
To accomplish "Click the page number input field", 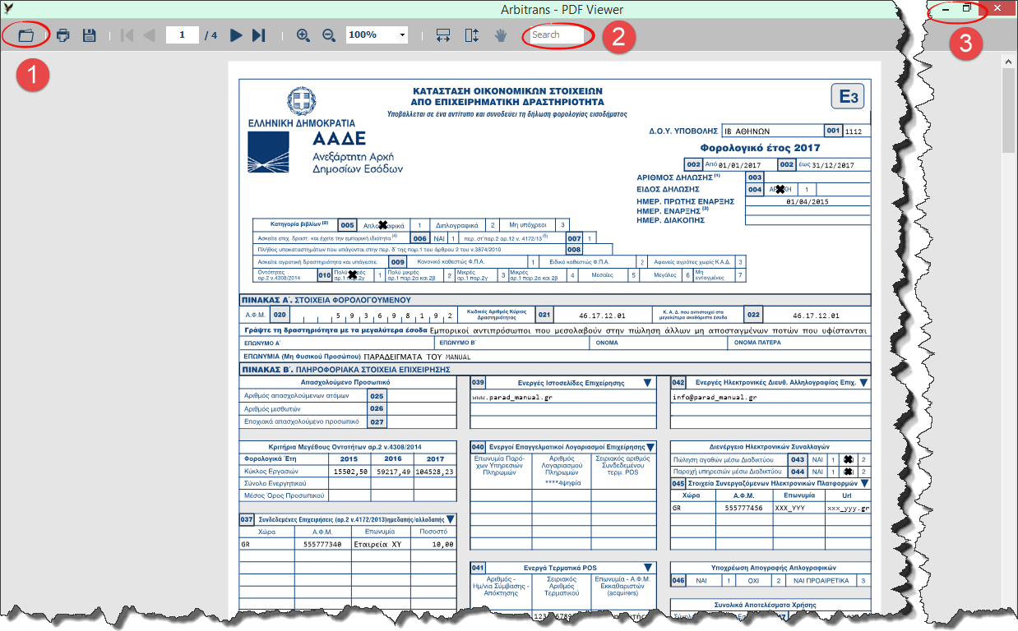I will coord(183,35).
